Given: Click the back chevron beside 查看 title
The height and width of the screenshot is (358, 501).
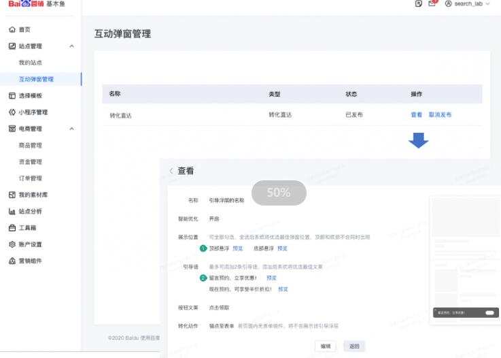Looking at the screenshot, I should [x=171, y=172].
